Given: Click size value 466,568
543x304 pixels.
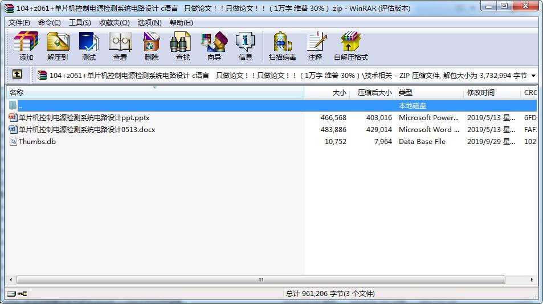Looking at the screenshot, I should 333,118.
